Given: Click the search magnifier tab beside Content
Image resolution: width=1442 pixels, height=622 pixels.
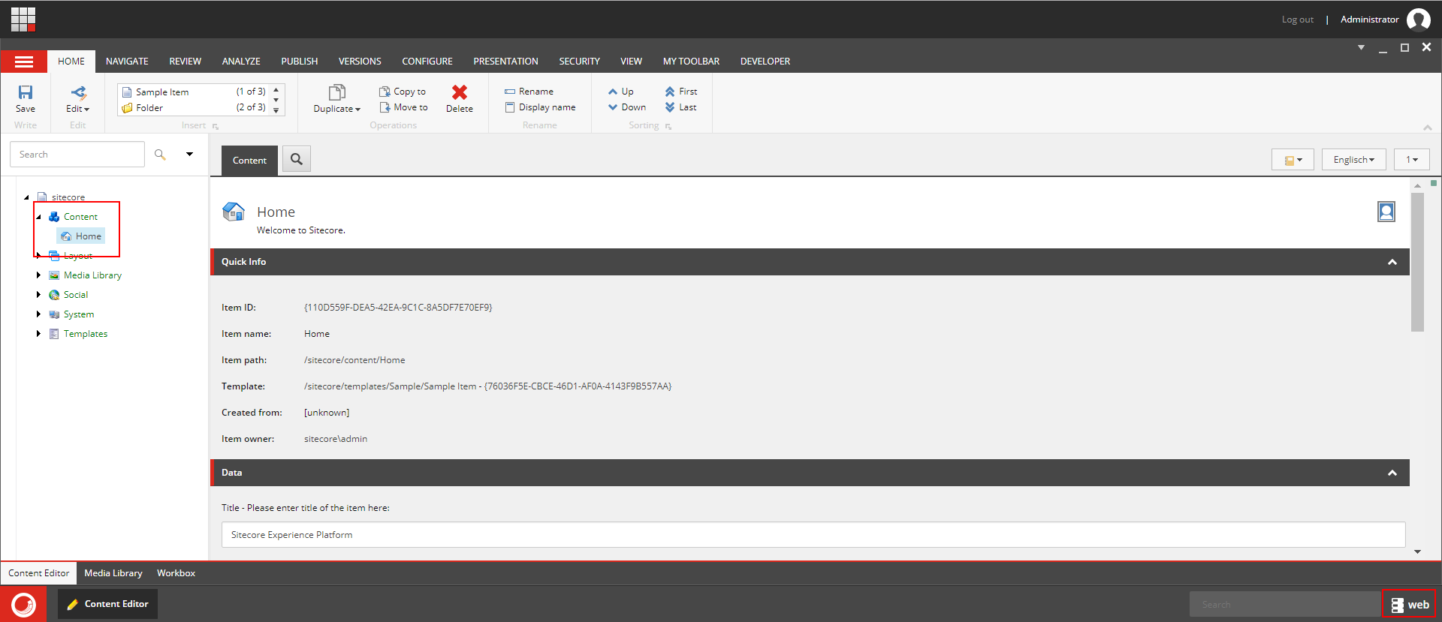Looking at the screenshot, I should click(297, 159).
